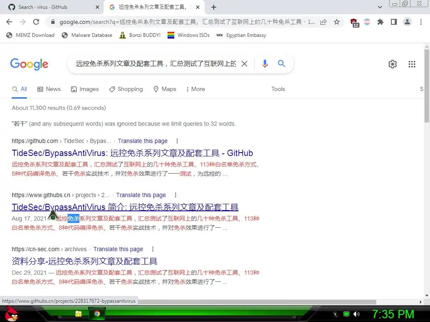Click the vertical page scrollbar thumb
Viewport: 430px width, 322px height.
tap(427, 86)
